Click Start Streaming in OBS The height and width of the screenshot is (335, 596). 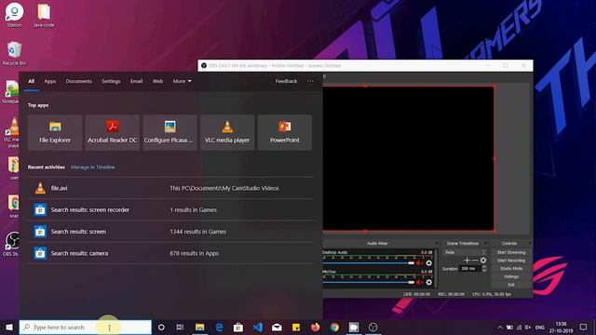(x=511, y=252)
